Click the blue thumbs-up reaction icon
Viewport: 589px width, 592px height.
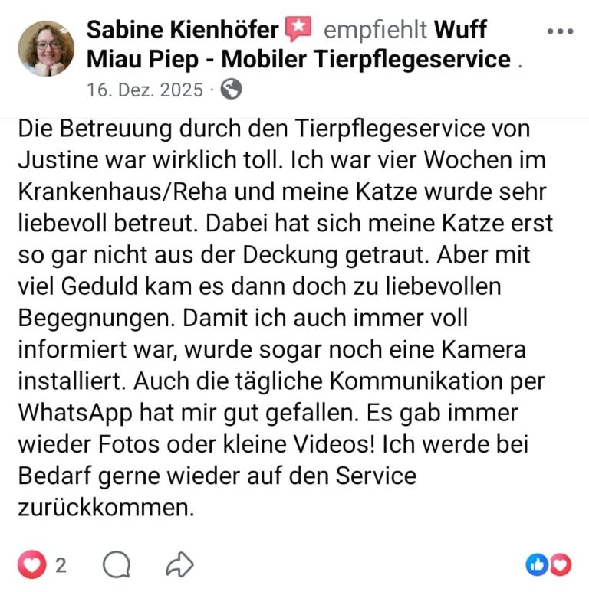[x=537, y=565]
